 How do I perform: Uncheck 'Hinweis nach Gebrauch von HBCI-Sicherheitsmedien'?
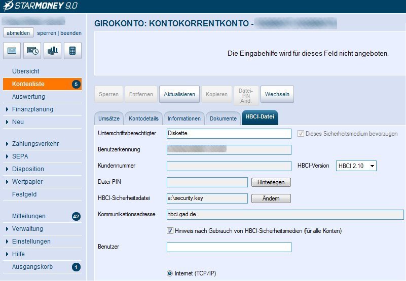[170, 230]
